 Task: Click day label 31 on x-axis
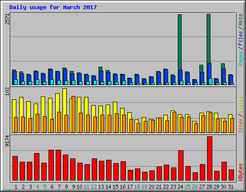tap(231, 187)
